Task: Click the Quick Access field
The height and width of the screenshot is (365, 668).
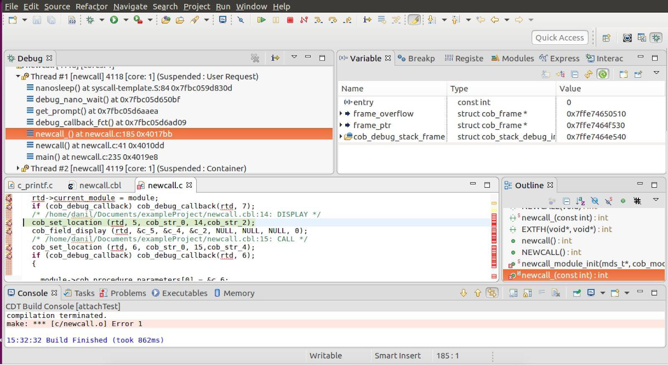Action: pos(559,38)
